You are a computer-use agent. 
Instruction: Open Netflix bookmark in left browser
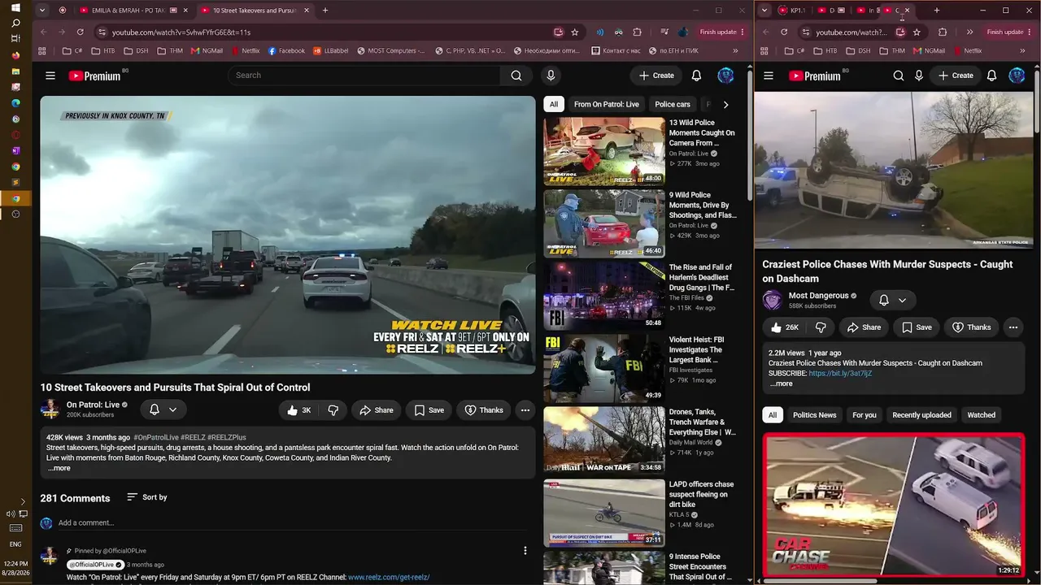tap(246, 50)
